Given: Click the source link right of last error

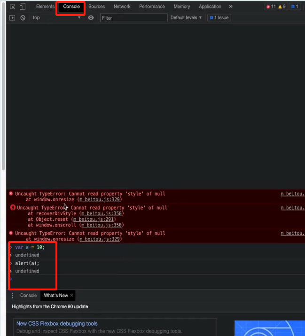Looking at the screenshot, I should pyautogui.click(x=293, y=233).
